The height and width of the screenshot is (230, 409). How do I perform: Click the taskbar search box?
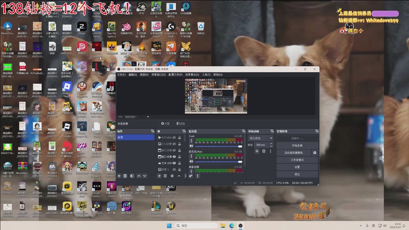(196, 225)
